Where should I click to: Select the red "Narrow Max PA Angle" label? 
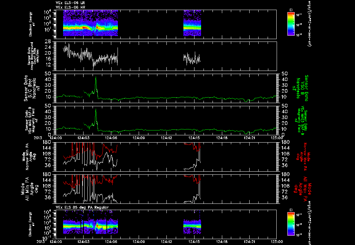(x=303, y=157)
